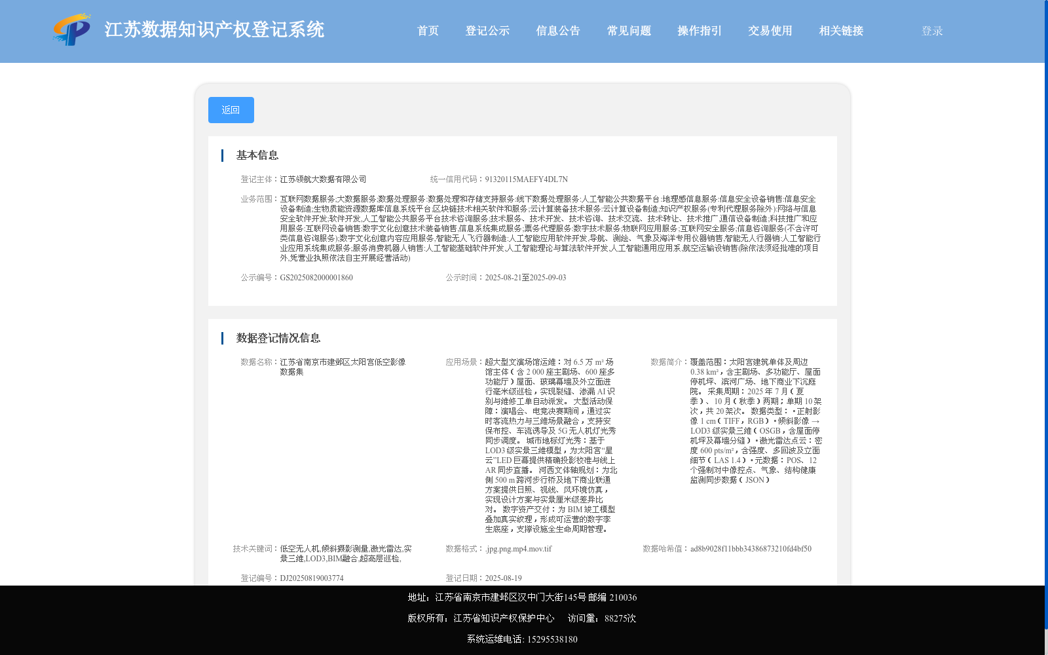Screen dimensions: 1048x655
Task: Select the 技术关键词 value text
Action: [346, 553]
